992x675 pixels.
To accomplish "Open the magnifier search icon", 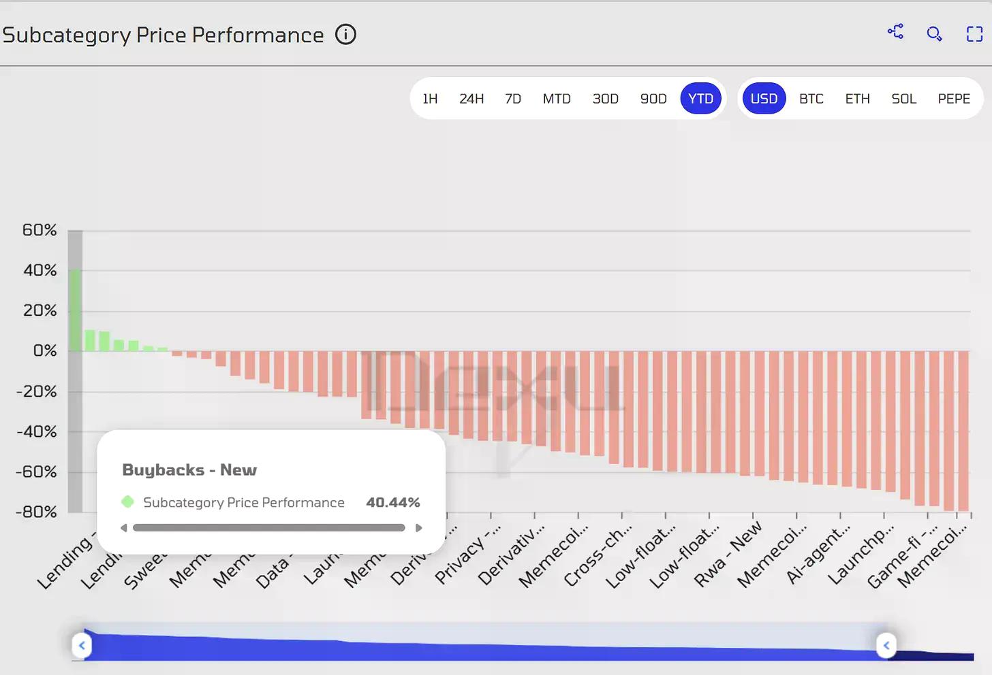I will (x=934, y=34).
